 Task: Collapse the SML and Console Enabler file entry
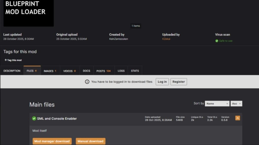(238, 118)
